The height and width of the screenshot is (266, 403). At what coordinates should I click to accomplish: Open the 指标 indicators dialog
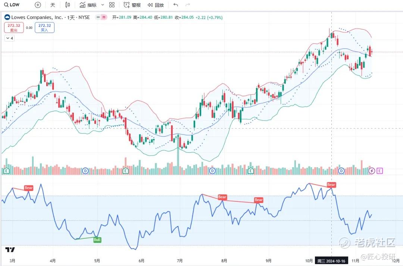(88, 5)
